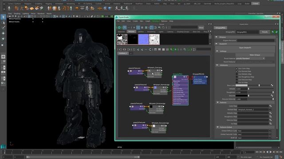Image resolution: width=284 pixels, height=159 pixels.
Task: Select the blue normal map texture thumbnail
Action: click(x=143, y=39)
